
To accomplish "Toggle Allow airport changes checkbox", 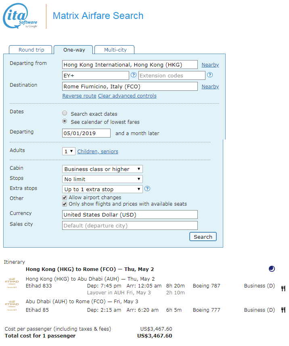I will (65, 198).
